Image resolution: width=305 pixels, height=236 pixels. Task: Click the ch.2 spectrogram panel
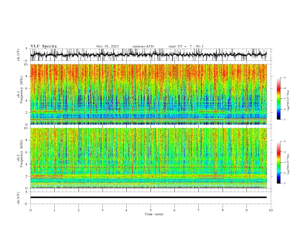(x=148, y=158)
